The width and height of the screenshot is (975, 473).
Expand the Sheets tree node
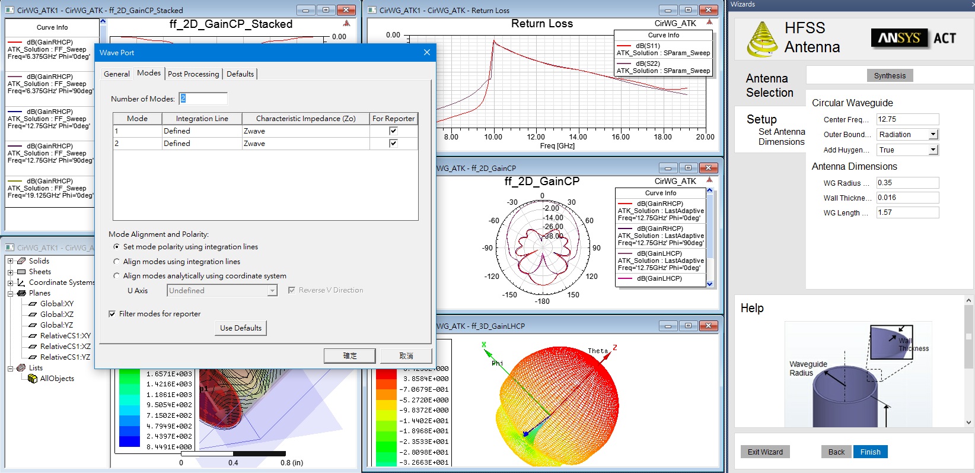point(10,272)
